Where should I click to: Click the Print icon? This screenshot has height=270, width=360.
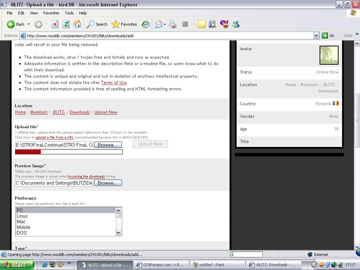173,24
